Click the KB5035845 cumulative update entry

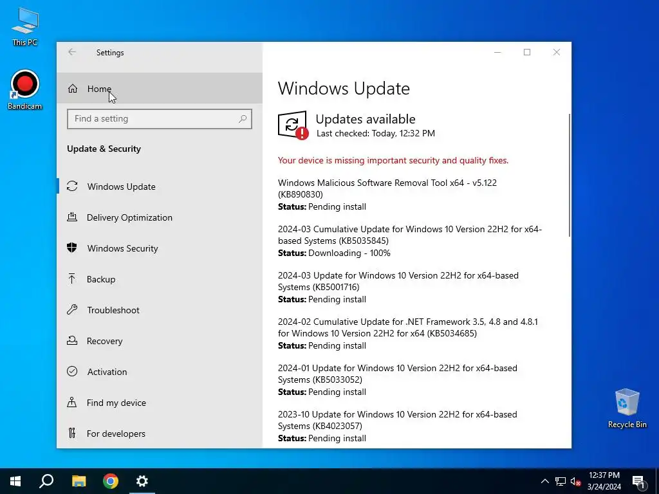(410, 241)
